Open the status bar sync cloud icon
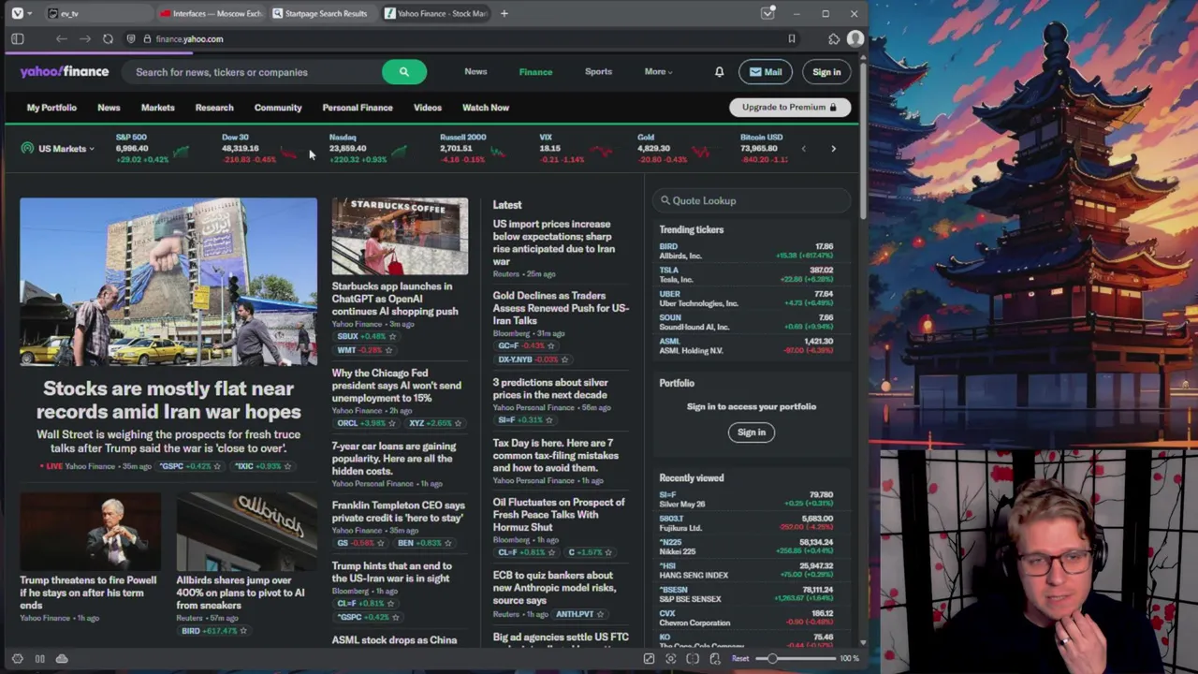The height and width of the screenshot is (674, 1198). click(x=62, y=659)
